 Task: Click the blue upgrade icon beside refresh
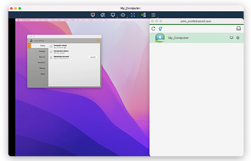pyautogui.click(x=160, y=29)
